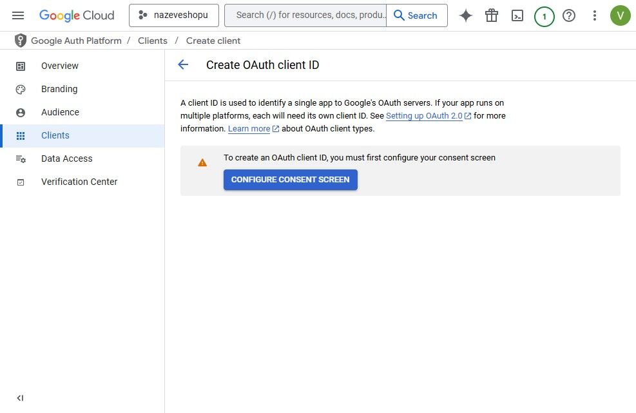The image size is (636, 413).
Task: Open the account avatar V
Action: 620,15
